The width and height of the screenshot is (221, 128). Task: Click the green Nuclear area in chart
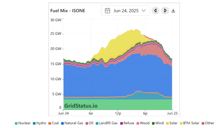point(118,105)
